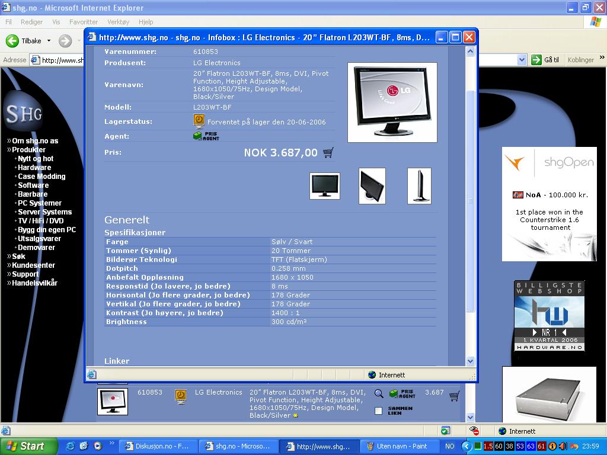Click the green Gå til button
This screenshot has width=607, height=455.
coord(545,60)
